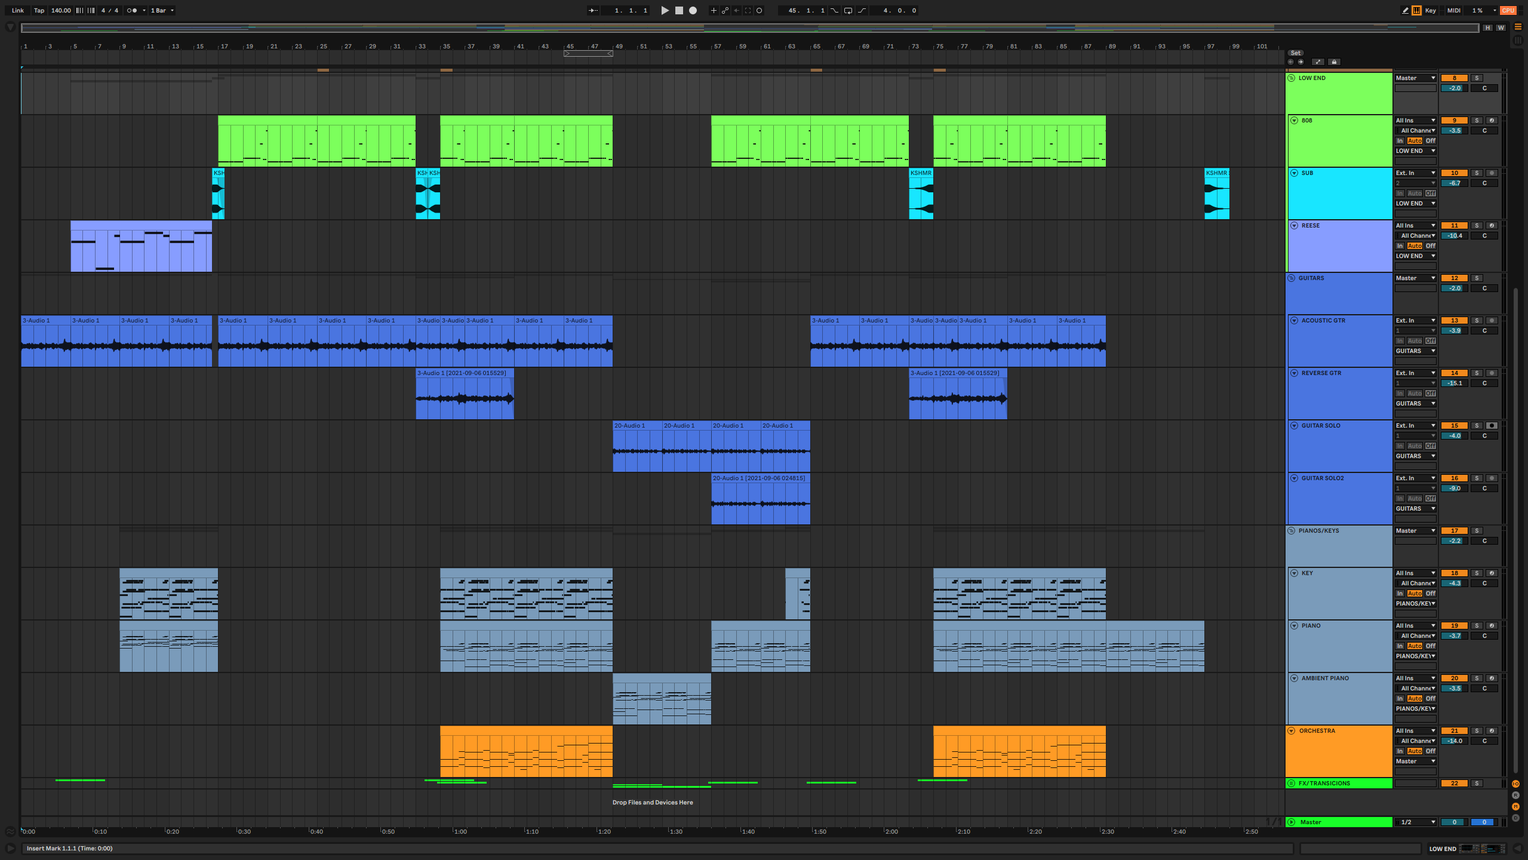Toggle the Arrangement Loop switch

point(848,10)
